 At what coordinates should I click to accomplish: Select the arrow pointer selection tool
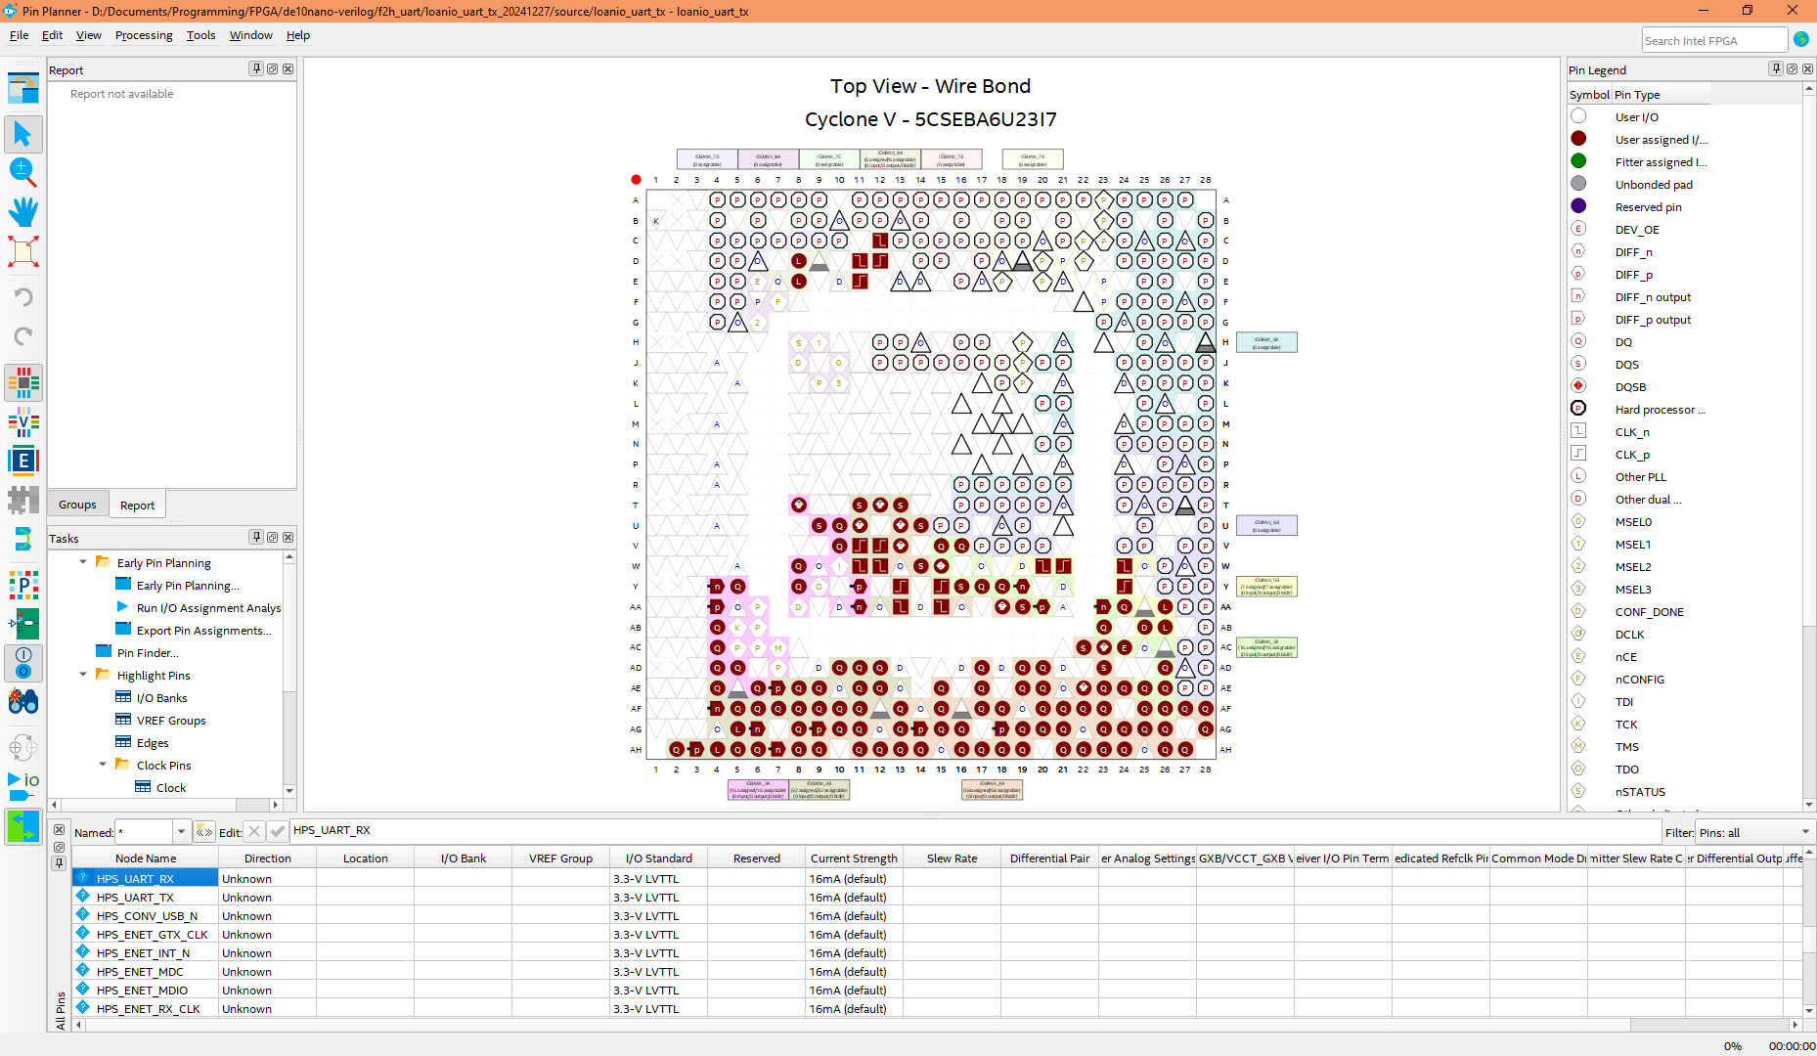coord(22,134)
